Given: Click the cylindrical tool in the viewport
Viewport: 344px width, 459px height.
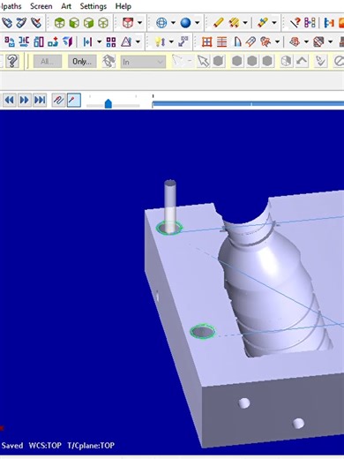Looking at the screenshot, I should 170,206.
